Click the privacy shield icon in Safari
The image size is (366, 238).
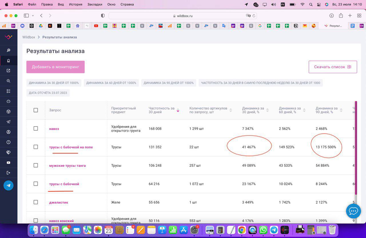(x=103, y=16)
